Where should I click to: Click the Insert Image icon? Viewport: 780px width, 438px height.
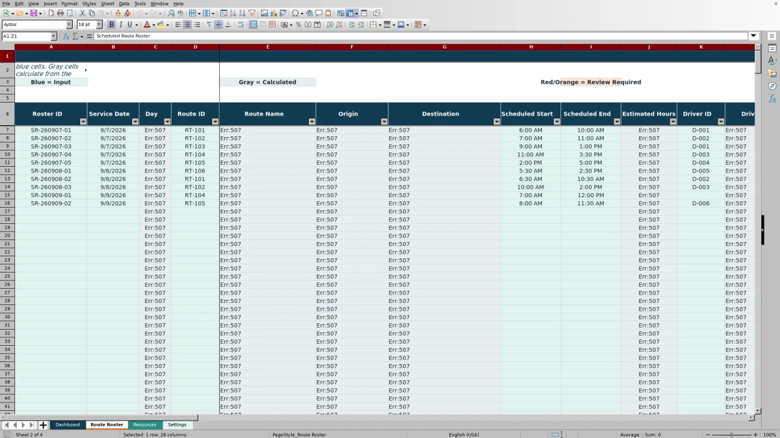[x=265, y=13]
